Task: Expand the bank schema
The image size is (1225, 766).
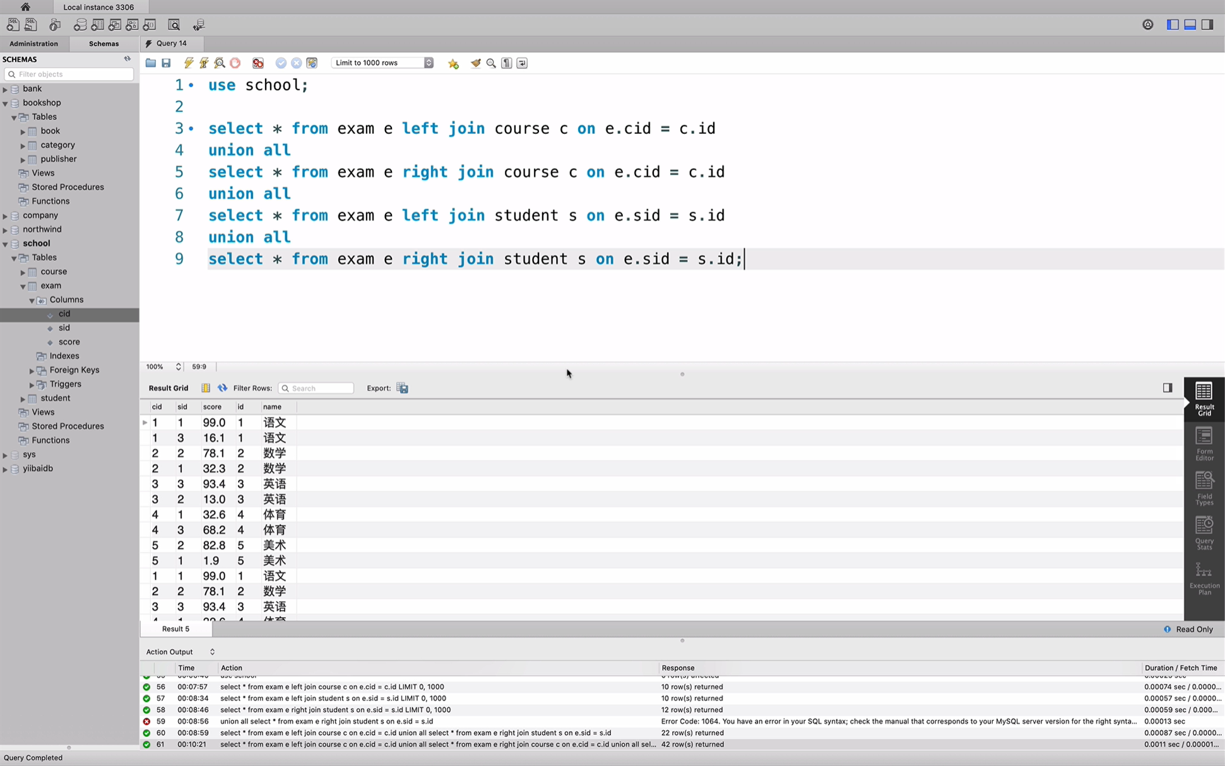Action: [x=5, y=89]
